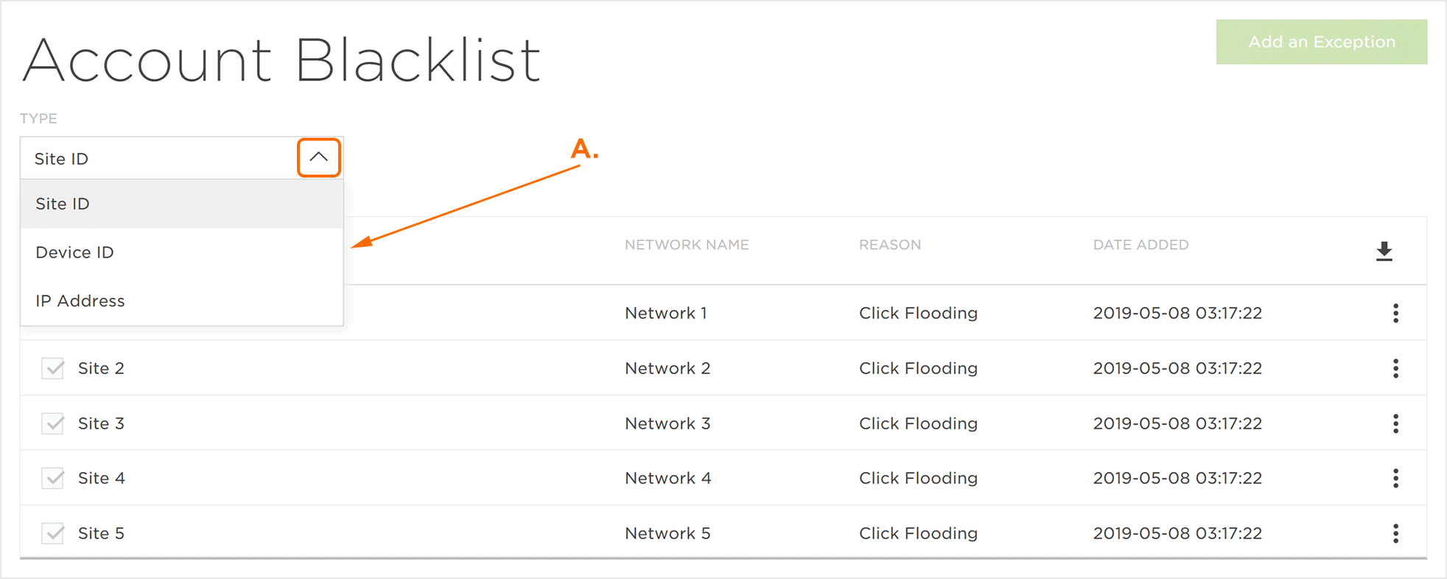Open the kebab menu on the Site 5 row

tap(1395, 533)
